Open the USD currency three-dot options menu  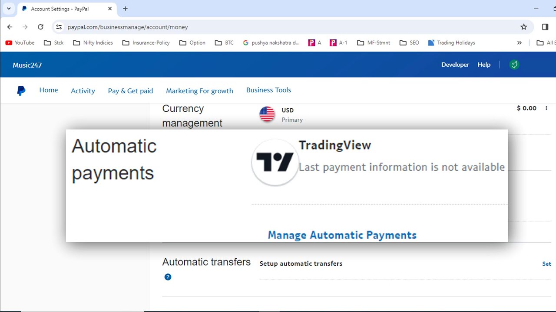546,108
